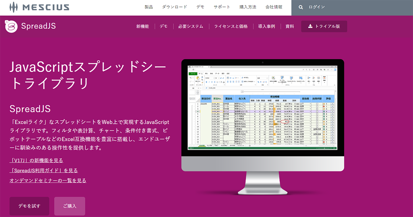Screen dimensions: 413x217
Task: Open the 評価 dropdown on row 1
Action: [333, 104]
